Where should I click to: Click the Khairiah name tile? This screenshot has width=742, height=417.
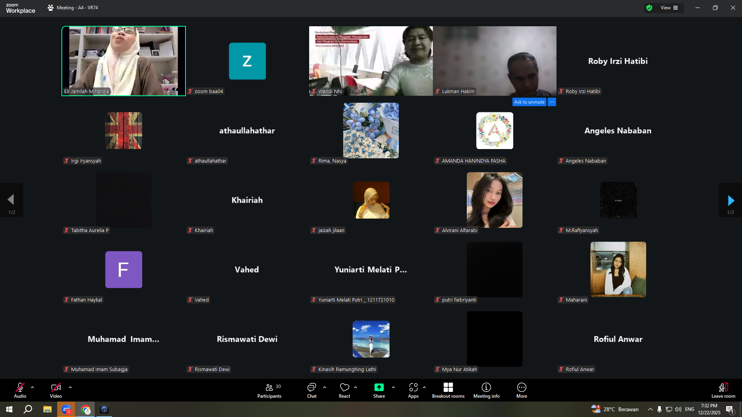pos(247,200)
